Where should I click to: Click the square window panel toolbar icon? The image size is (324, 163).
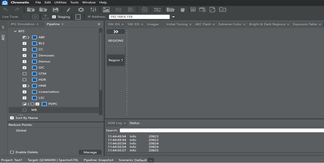point(193,10)
